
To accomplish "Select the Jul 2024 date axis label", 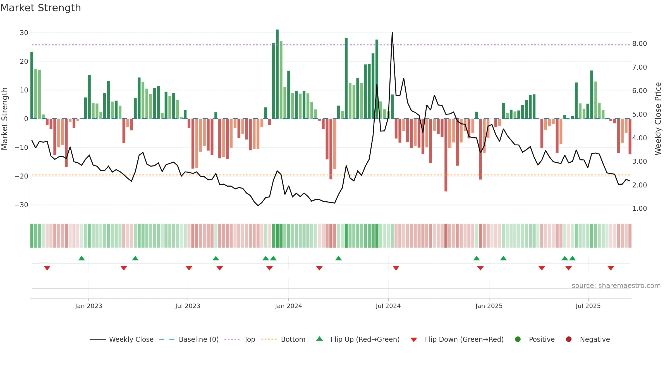I will pyautogui.click(x=388, y=306).
